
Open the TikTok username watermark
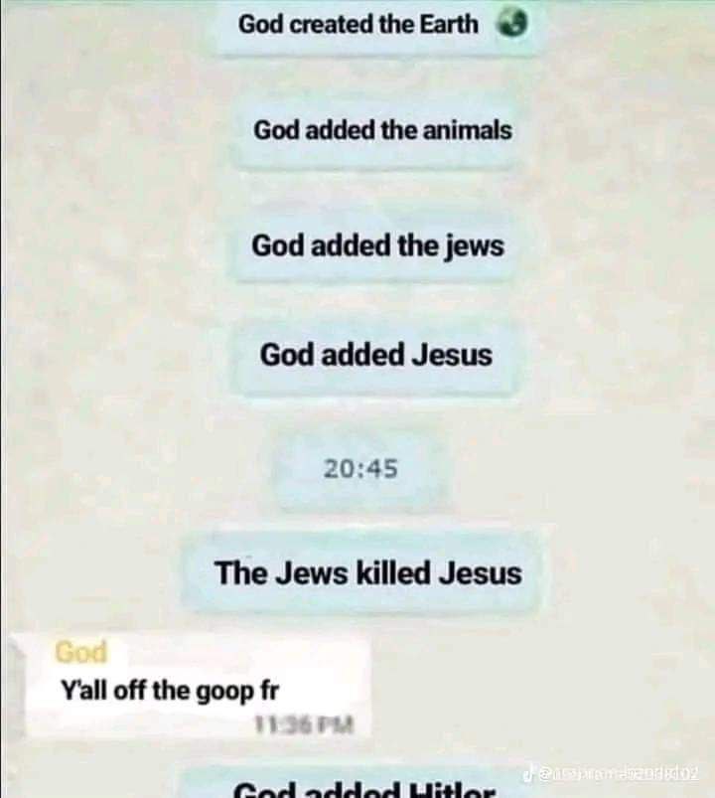click(x=618, y=775)
